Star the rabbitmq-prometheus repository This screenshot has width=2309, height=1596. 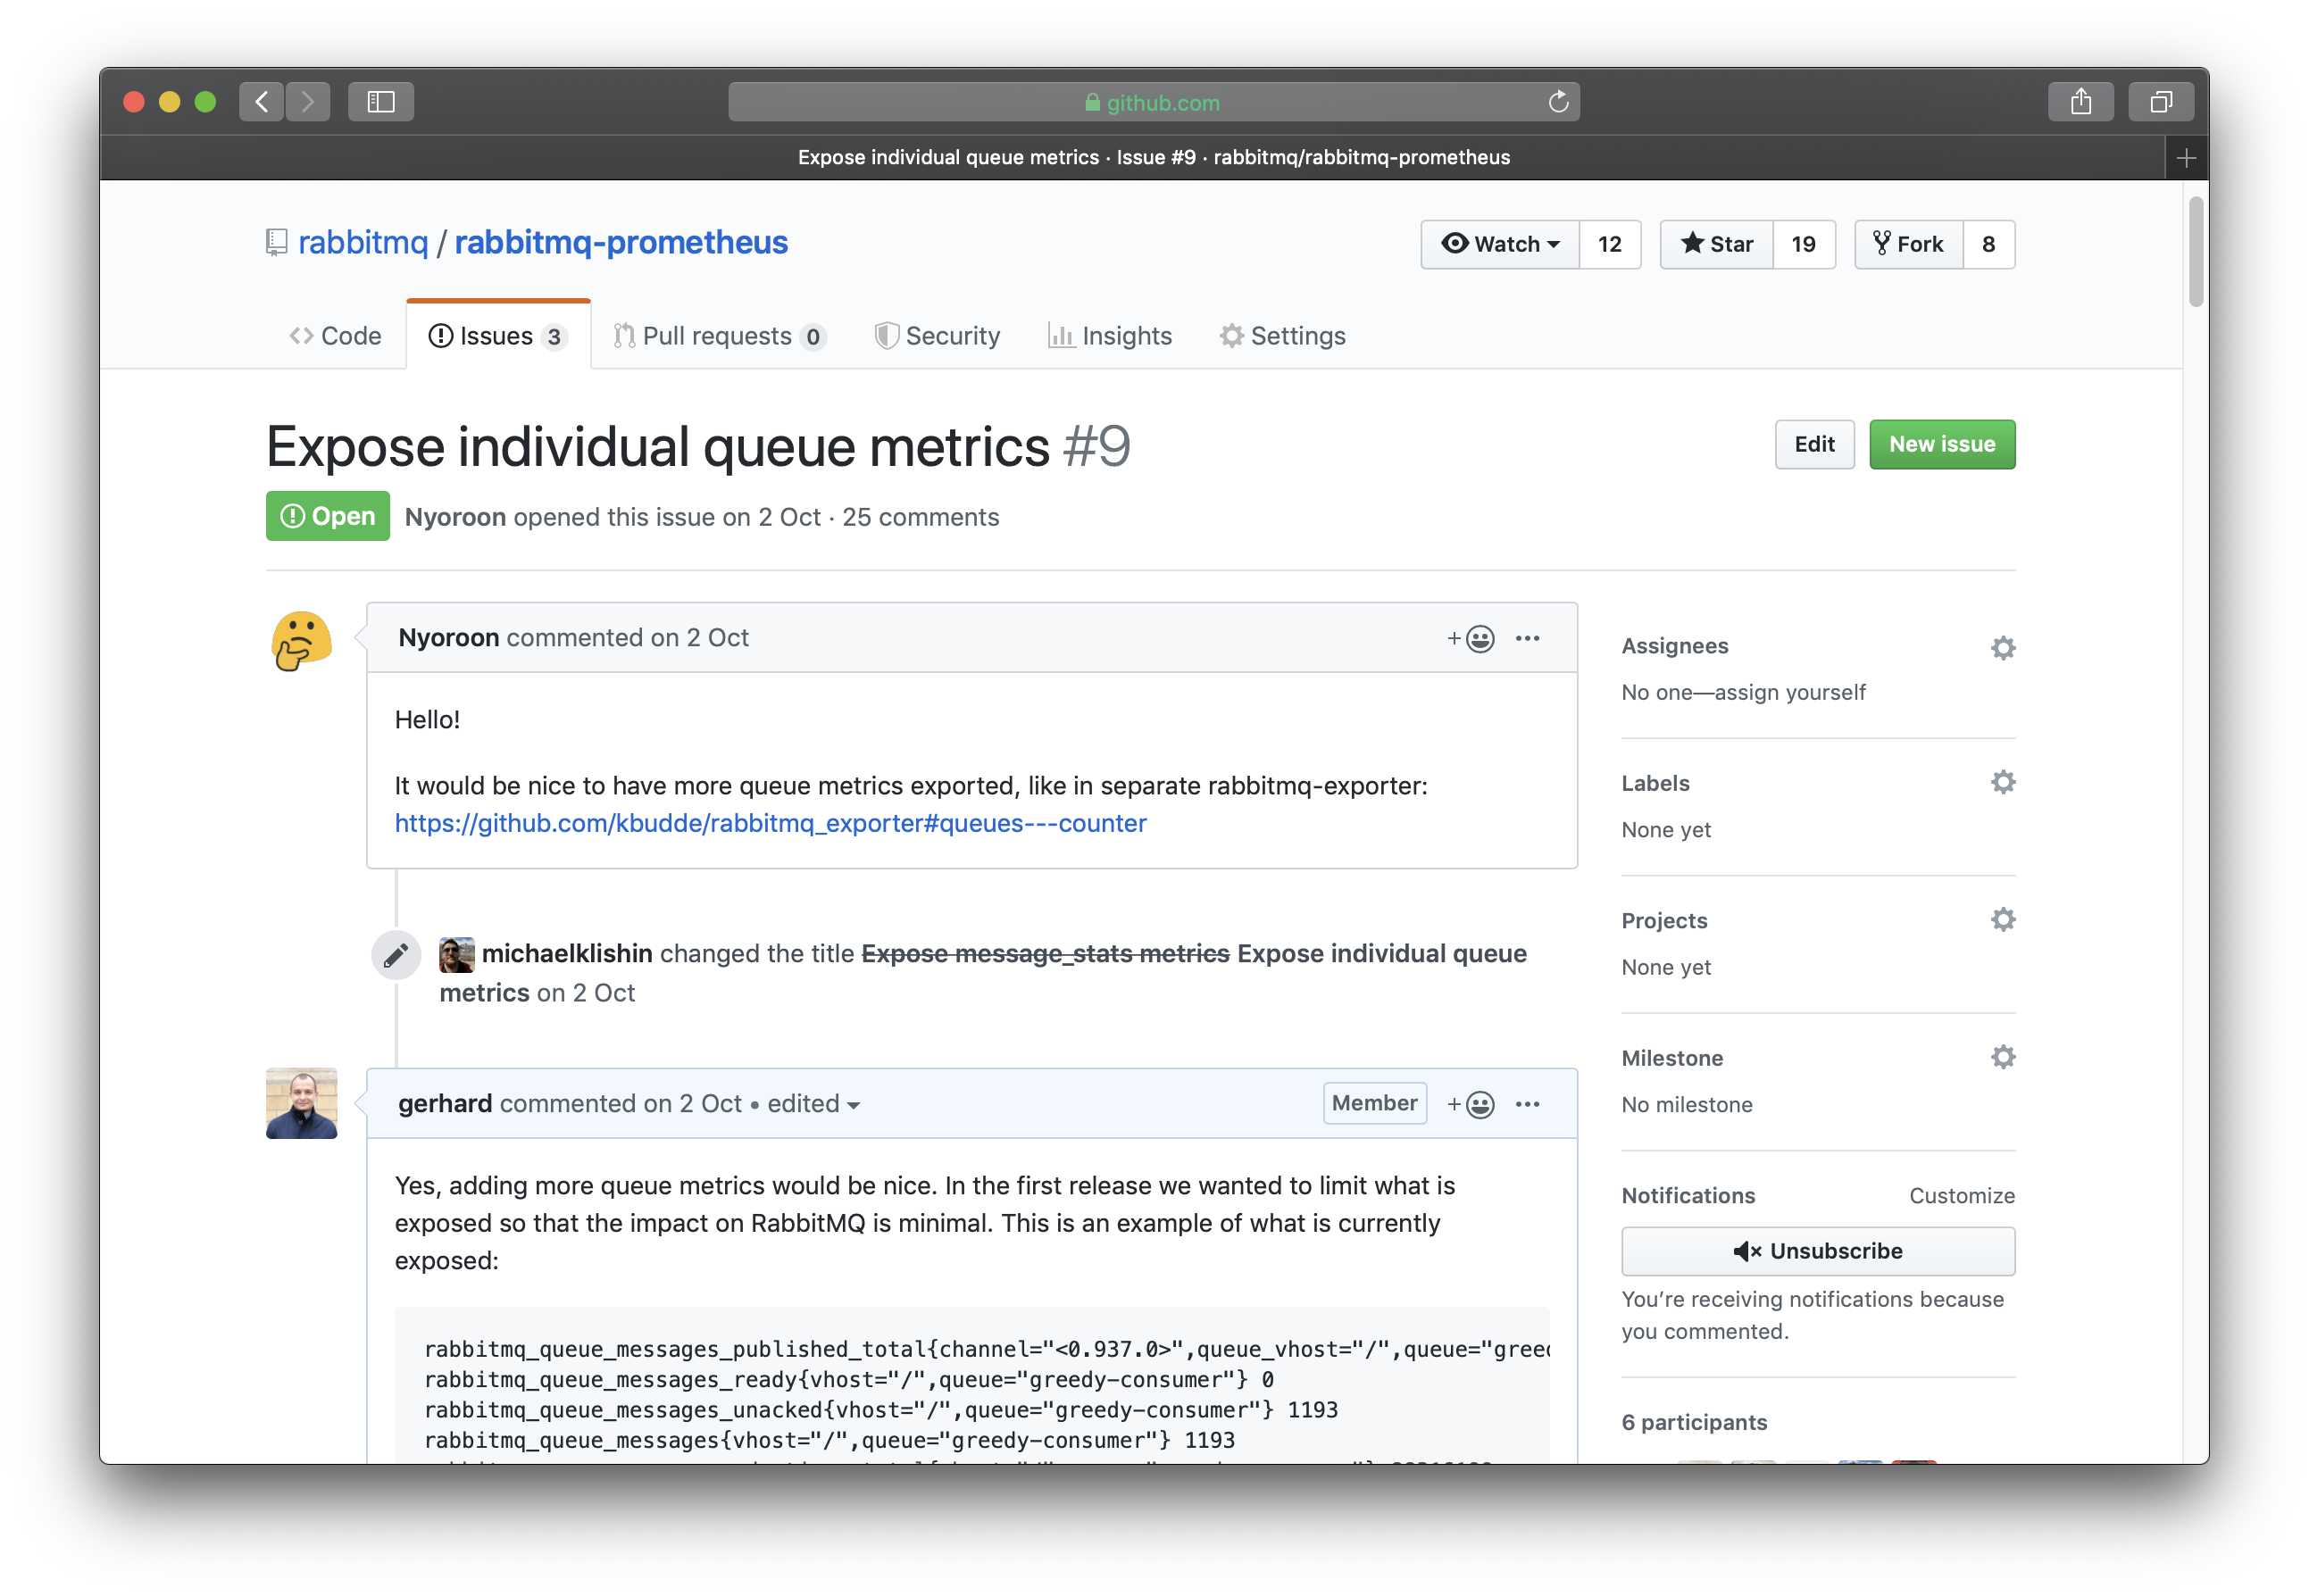click(1716, 244)
